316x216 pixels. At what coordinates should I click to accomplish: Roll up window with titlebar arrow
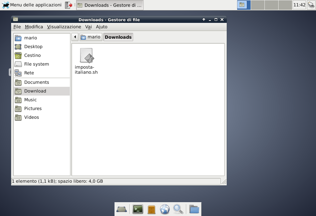204,20
